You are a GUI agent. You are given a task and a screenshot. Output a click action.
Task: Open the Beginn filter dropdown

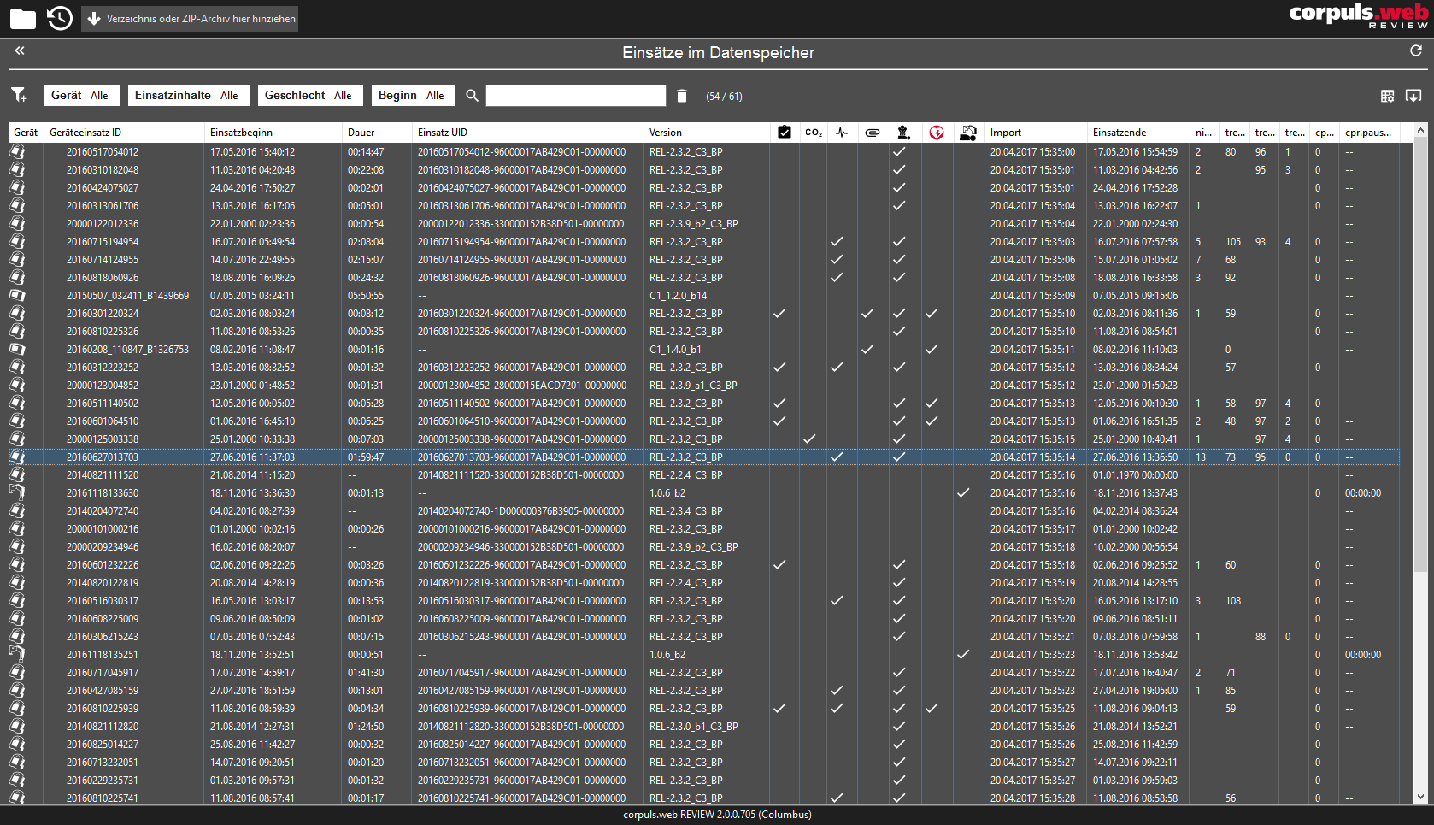click(414, 95)
